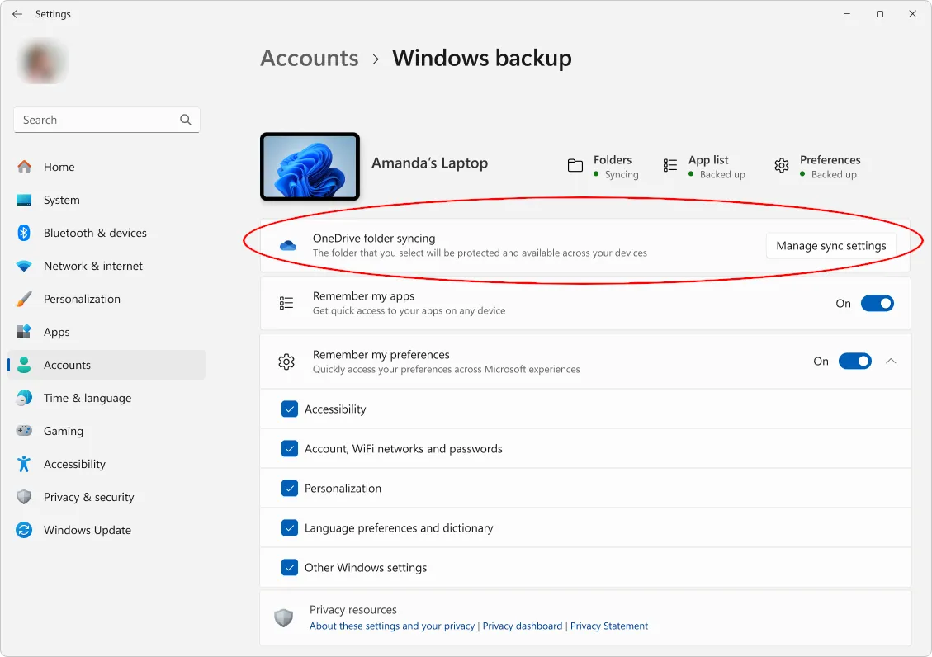932x657 pixels.
Task: Open the Privacy dashboard link
Action: [x=522, y=626]
